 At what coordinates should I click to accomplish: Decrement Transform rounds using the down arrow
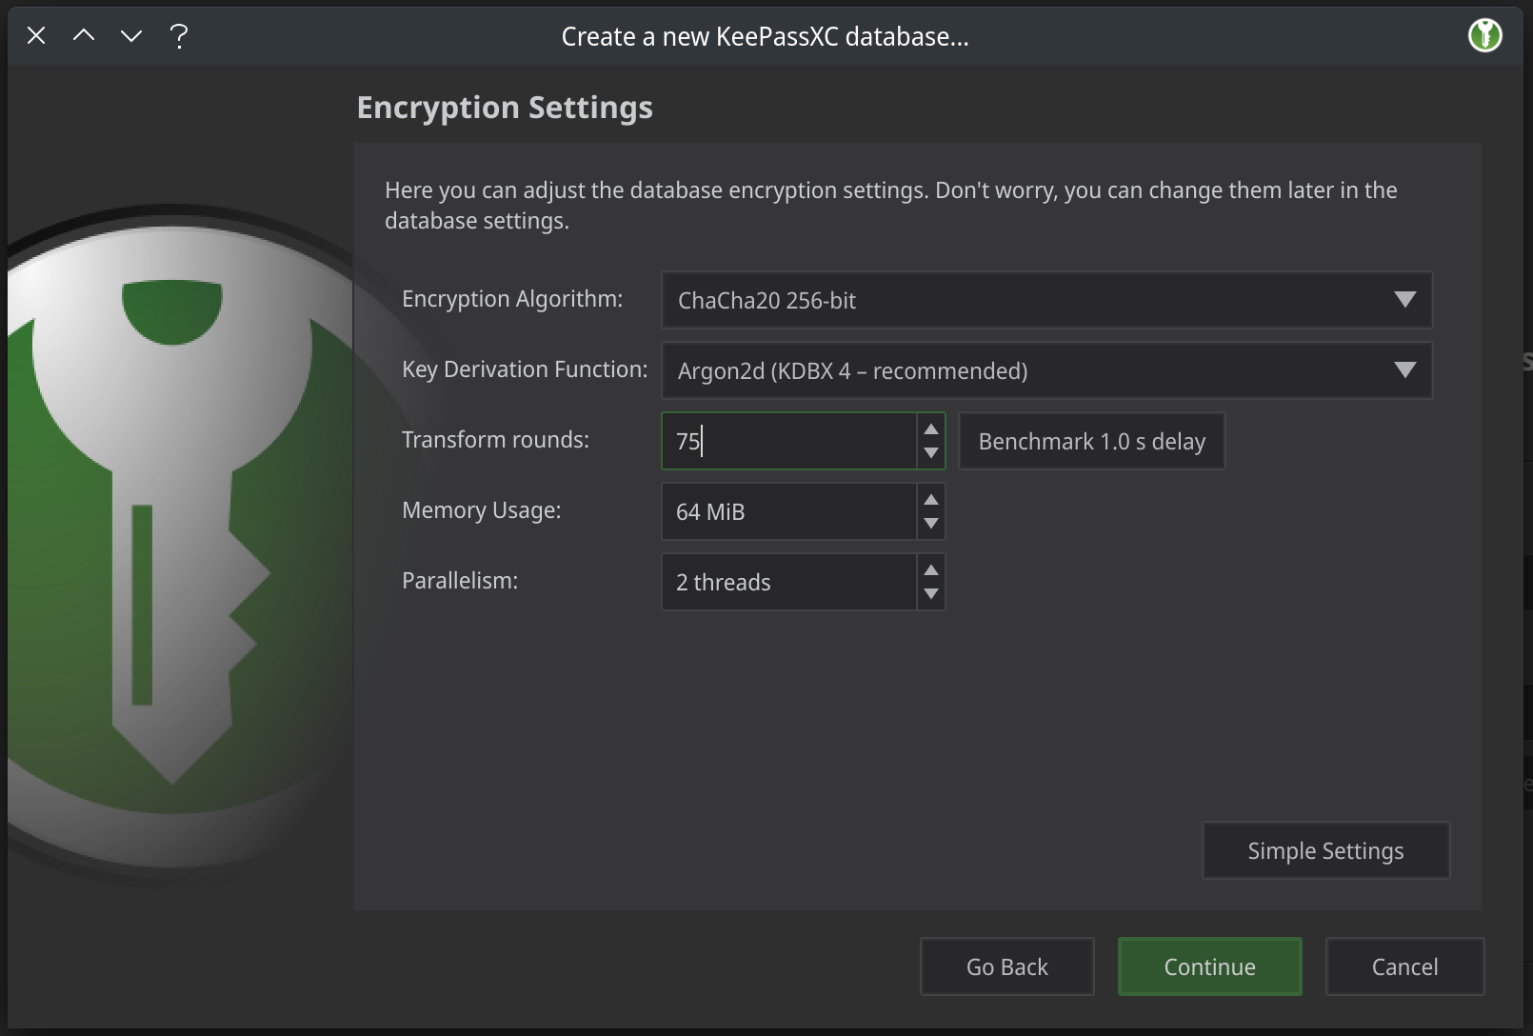(931, 454)
